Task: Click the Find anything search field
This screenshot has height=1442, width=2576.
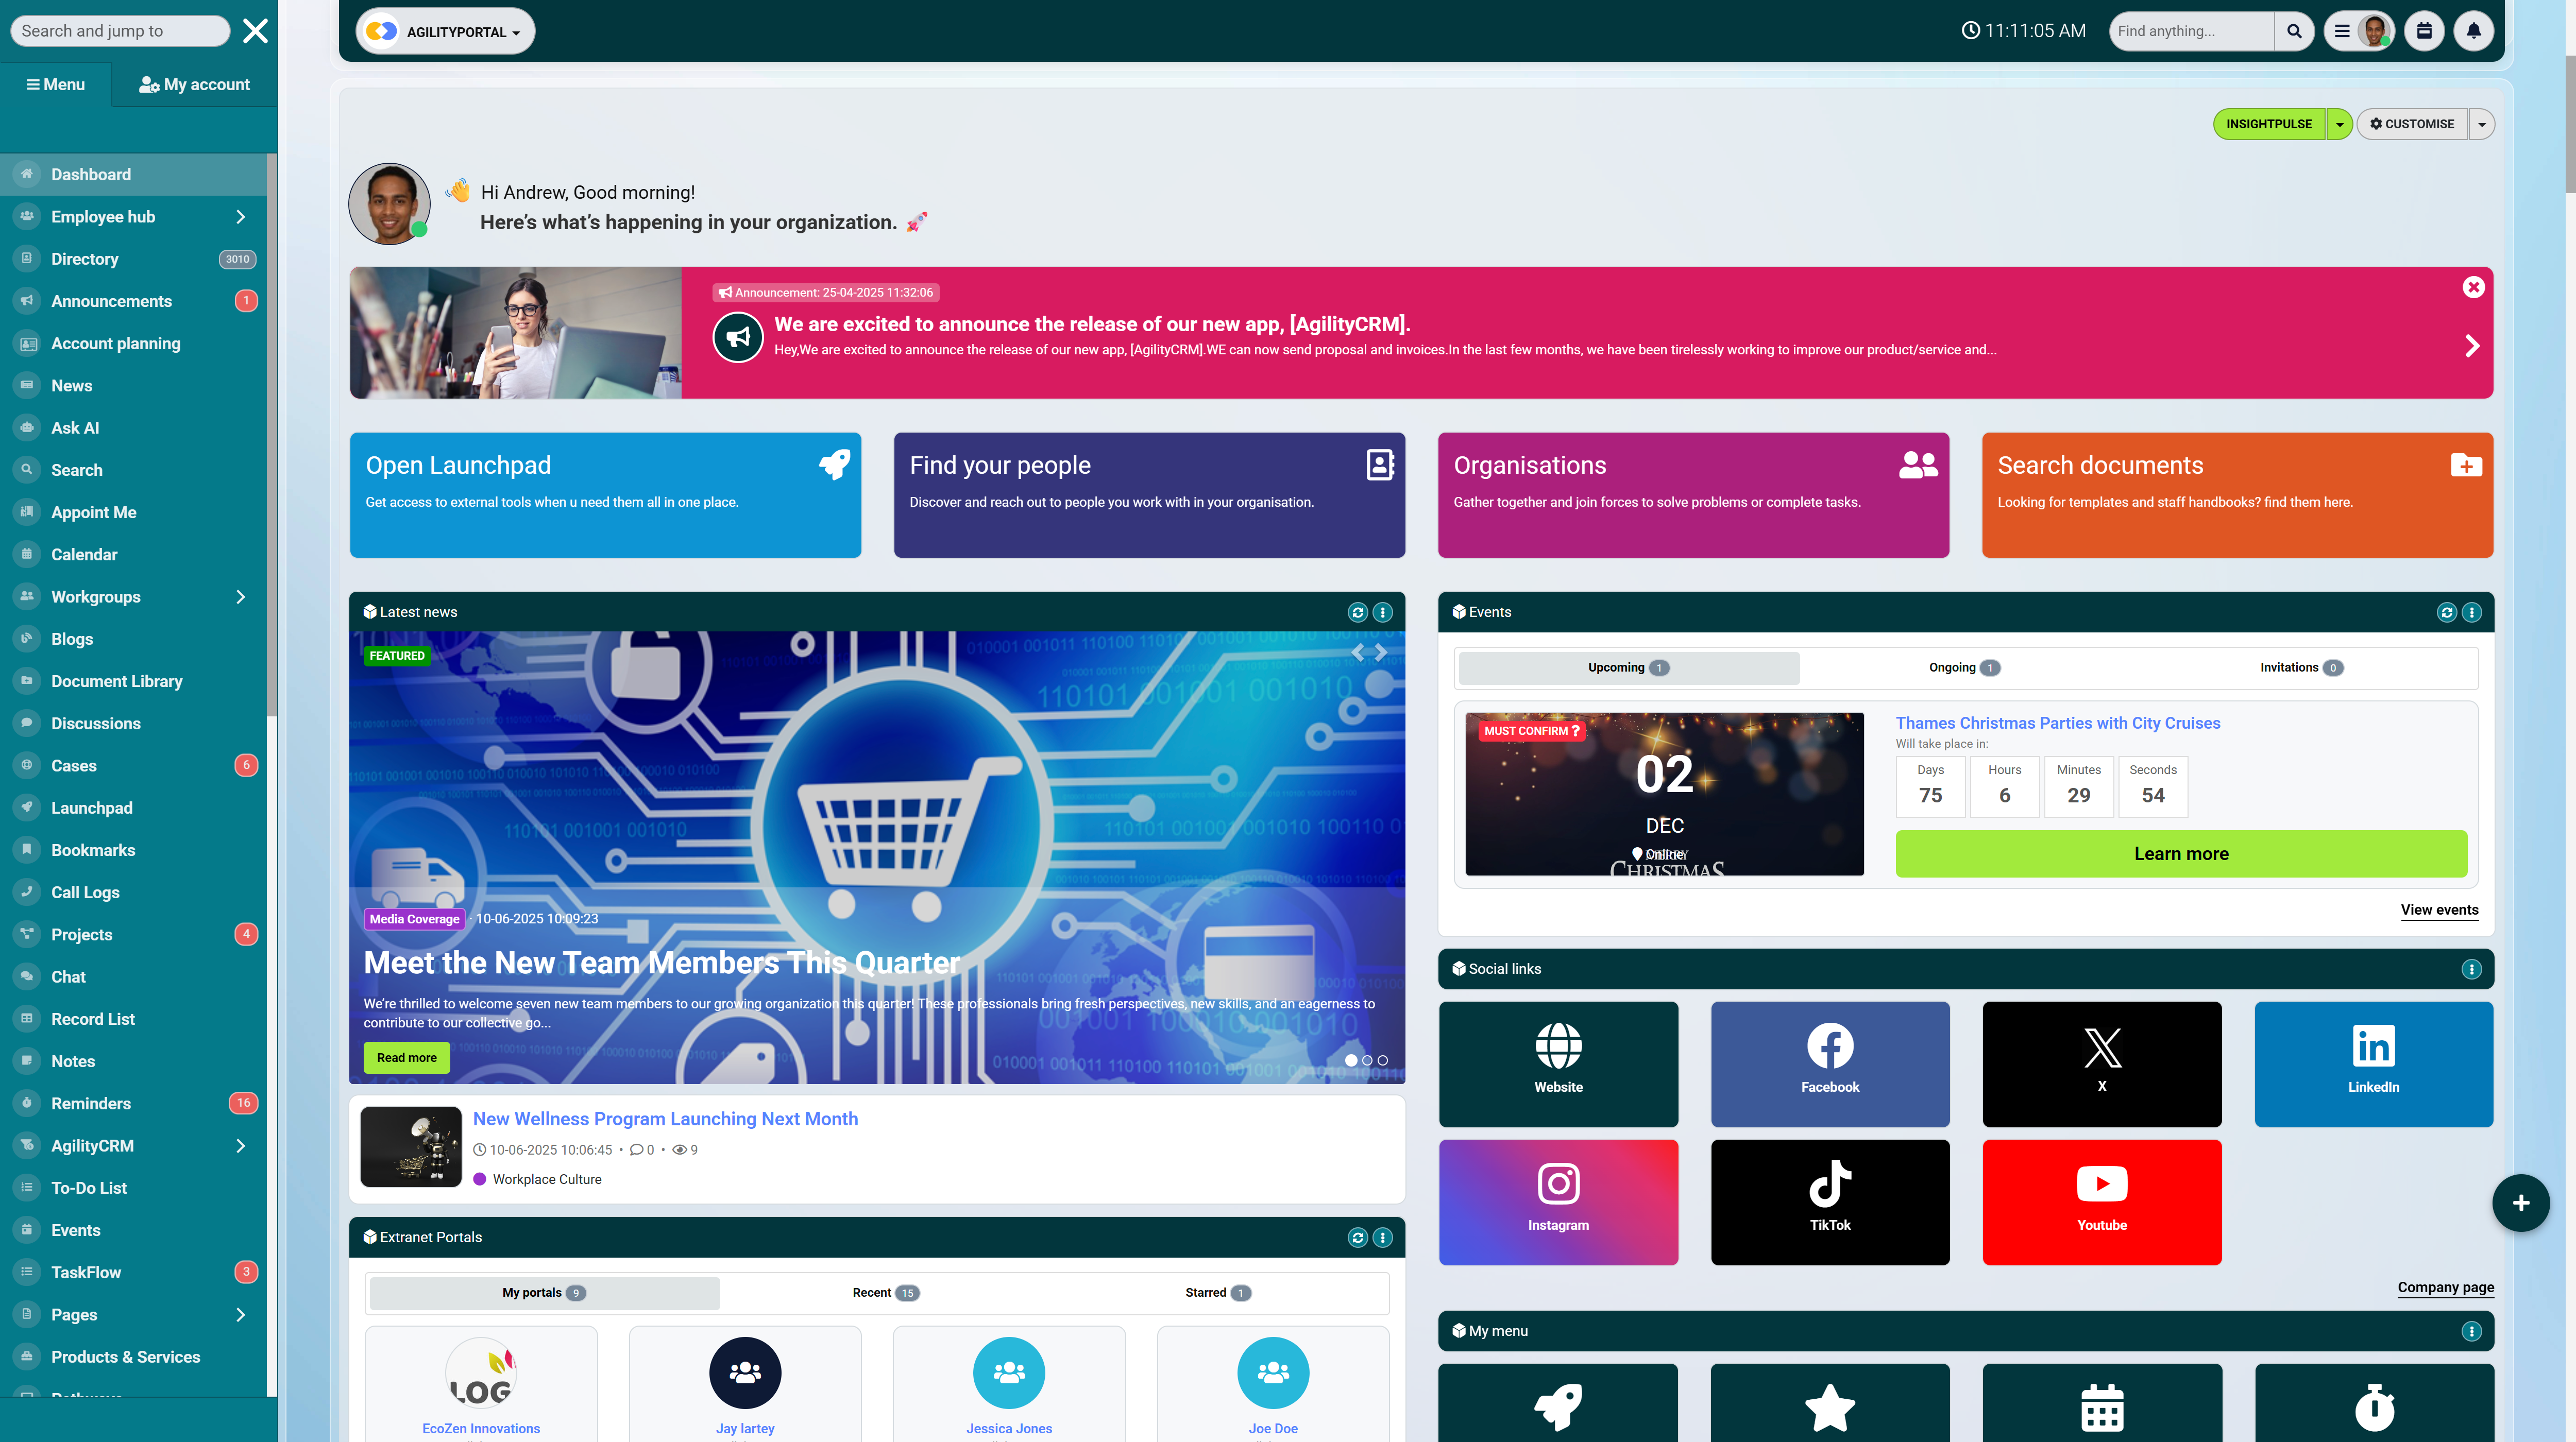Action: (x=2190, y=31)
